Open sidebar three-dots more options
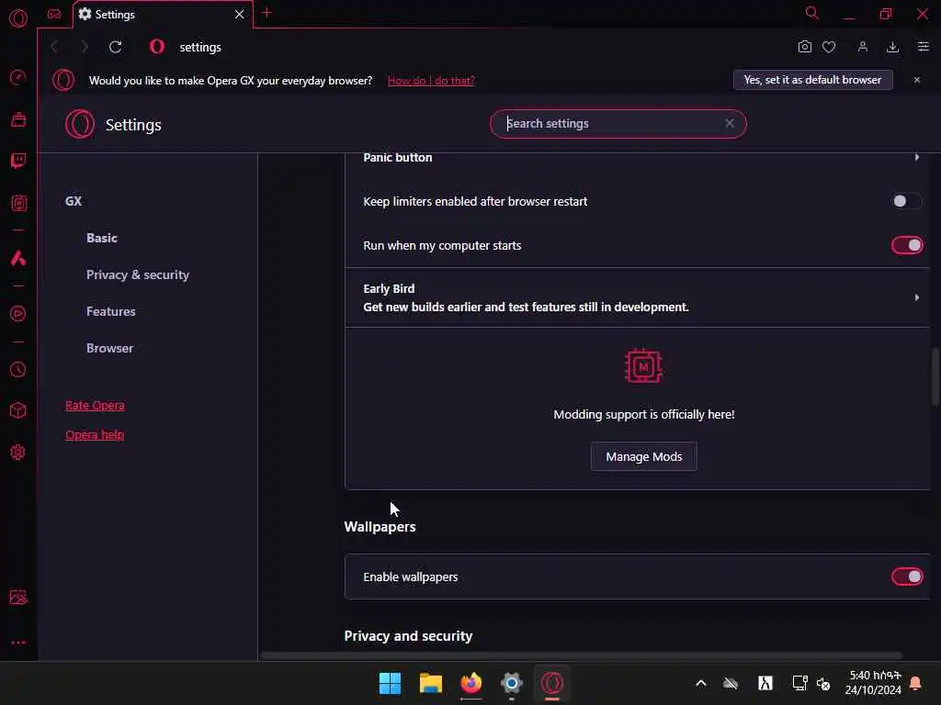941x705 pixels. (18, 643)
